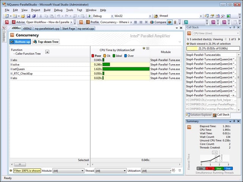
Task: Open the Debug configuration dropdown
Action: click(x=112, y=16)
